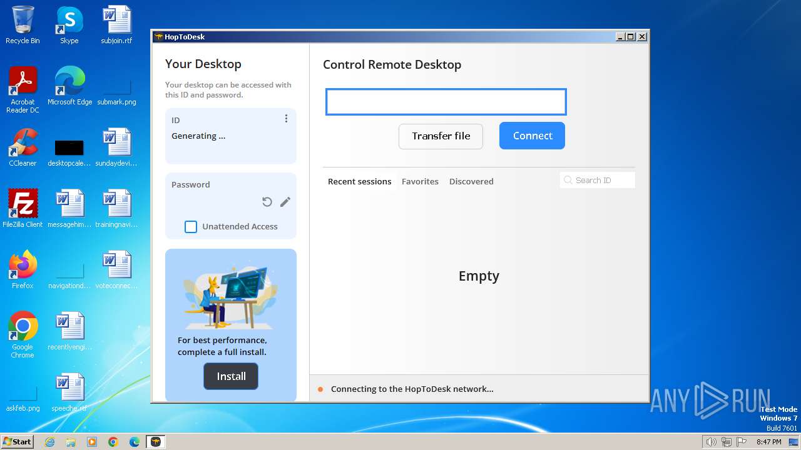This screenshot has height=450, width=801.
Task: Select the recentlyengi... document file
Action: [x=69, y=331]
